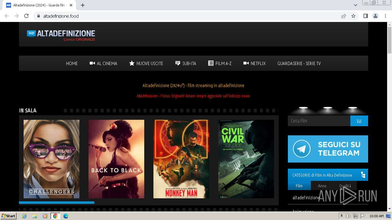Click the Back to Black poster

point(116,159)
